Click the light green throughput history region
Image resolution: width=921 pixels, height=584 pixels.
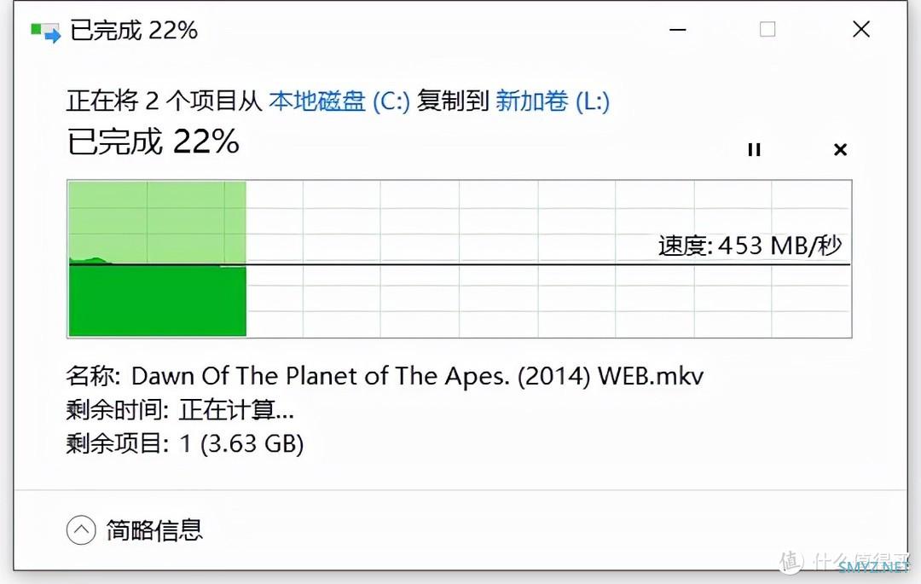[158, 222]
